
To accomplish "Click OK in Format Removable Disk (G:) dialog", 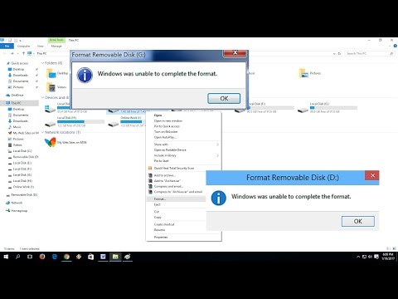I will click(224, 98).
